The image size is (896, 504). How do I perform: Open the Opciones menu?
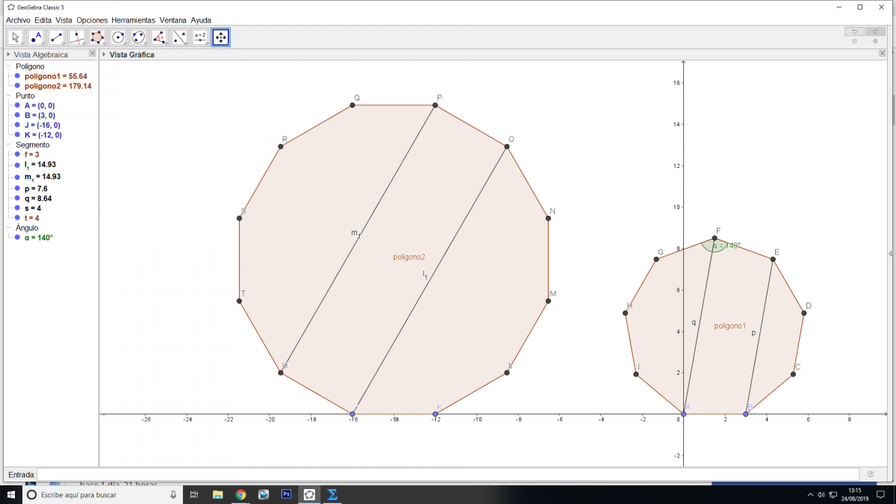coord(92,20)
